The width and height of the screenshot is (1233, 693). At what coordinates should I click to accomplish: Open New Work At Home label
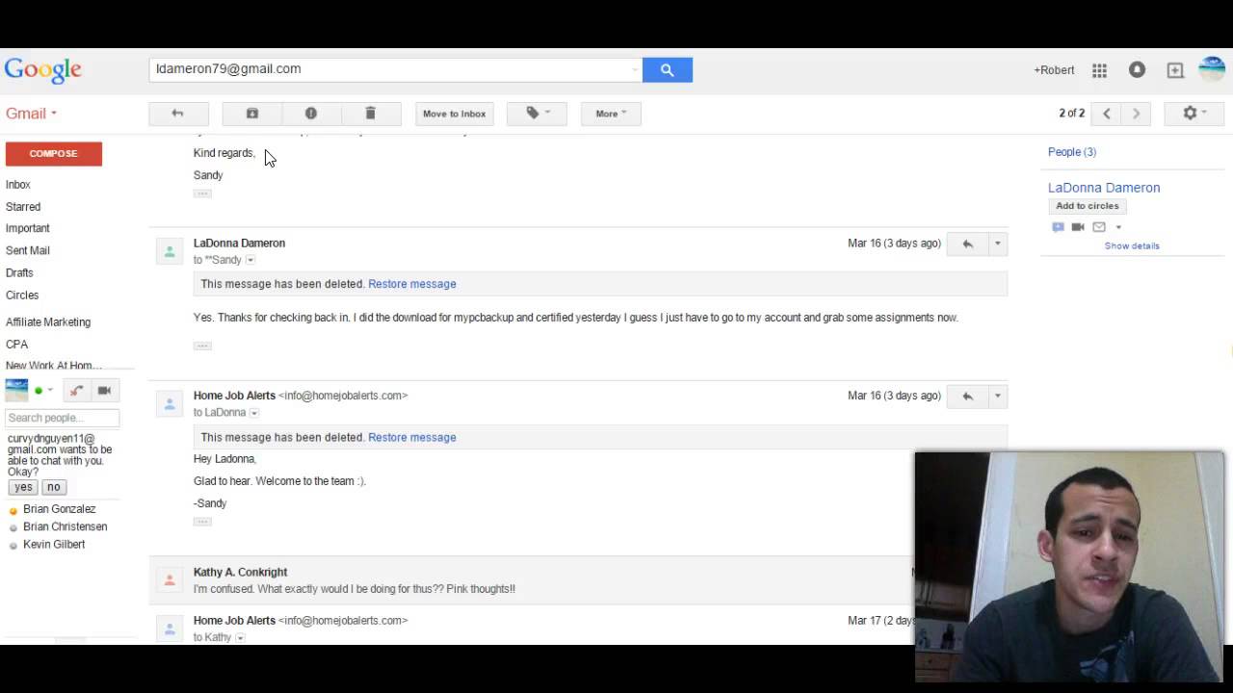point(53,366)
